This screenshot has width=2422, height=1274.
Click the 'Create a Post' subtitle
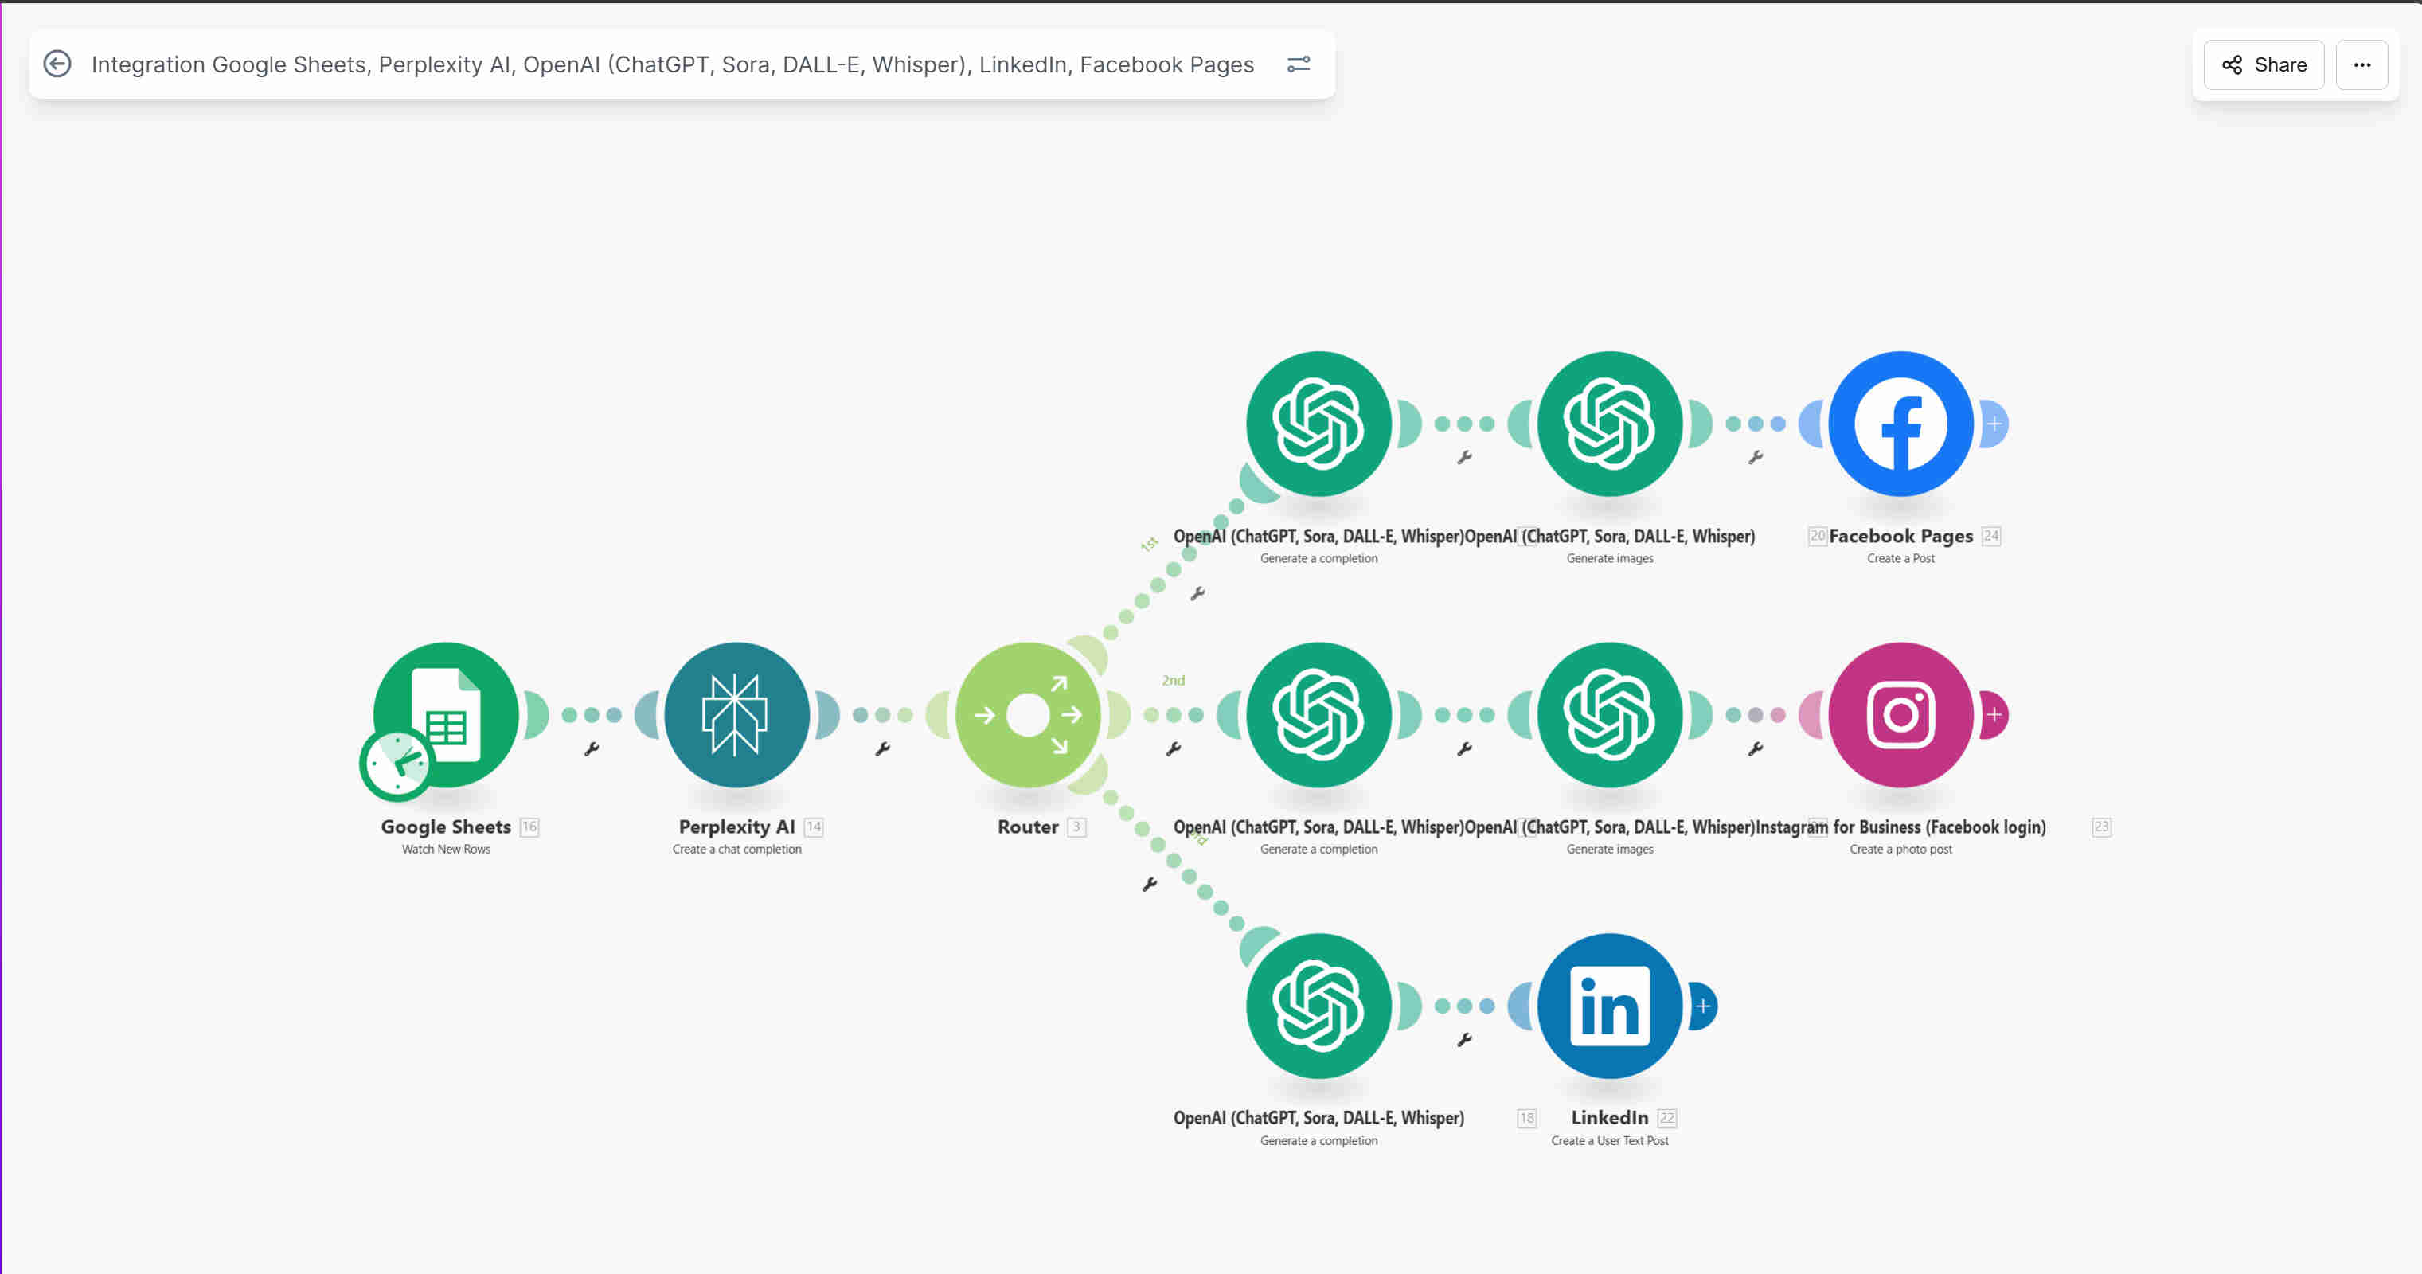(x=1901, y=558)
